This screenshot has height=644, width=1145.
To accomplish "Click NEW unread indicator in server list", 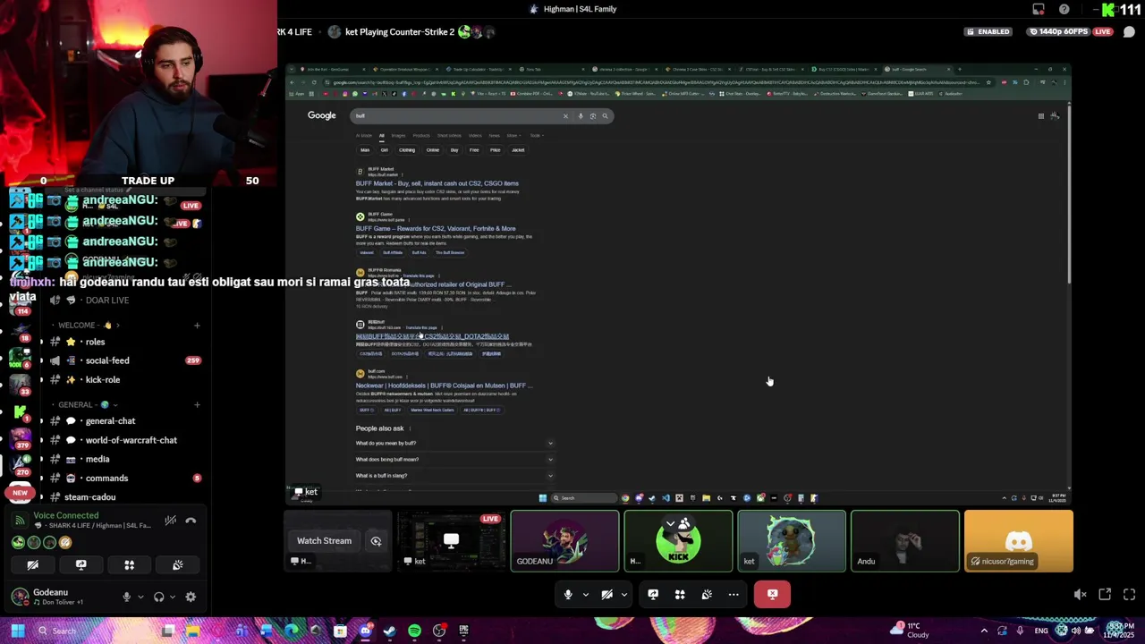I will pyautogui.click(x=20, y=493).
